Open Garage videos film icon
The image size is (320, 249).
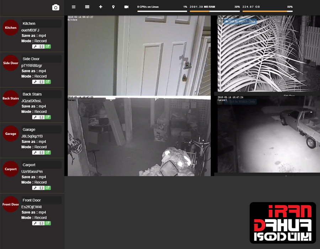pyautogui.click(x=42, y=153)
